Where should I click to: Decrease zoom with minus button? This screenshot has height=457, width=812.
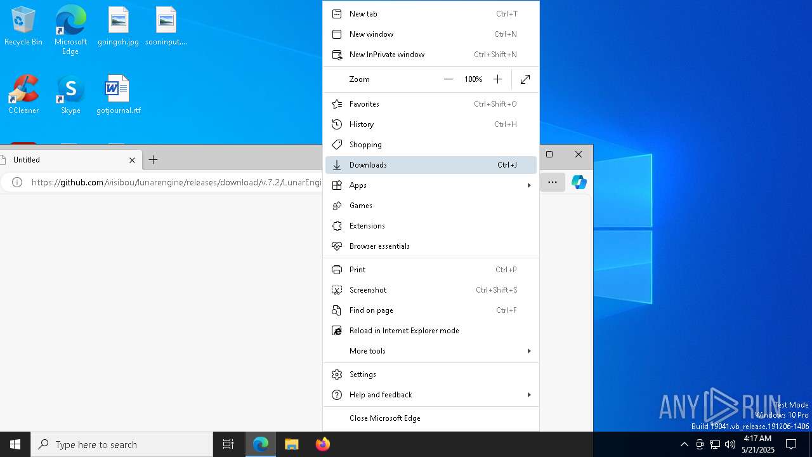[449, 79]
